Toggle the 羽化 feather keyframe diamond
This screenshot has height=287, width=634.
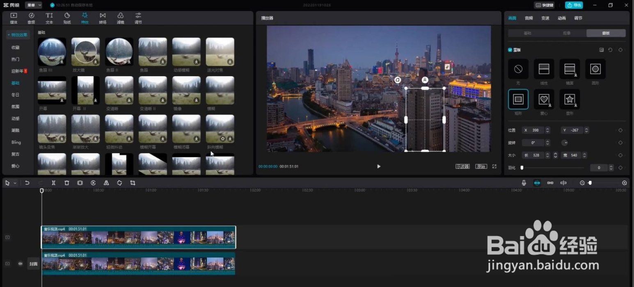pyautogui.click(x=620, y=168)
